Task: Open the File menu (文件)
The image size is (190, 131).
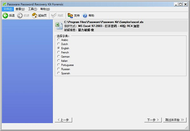Action: click(7, 9)
